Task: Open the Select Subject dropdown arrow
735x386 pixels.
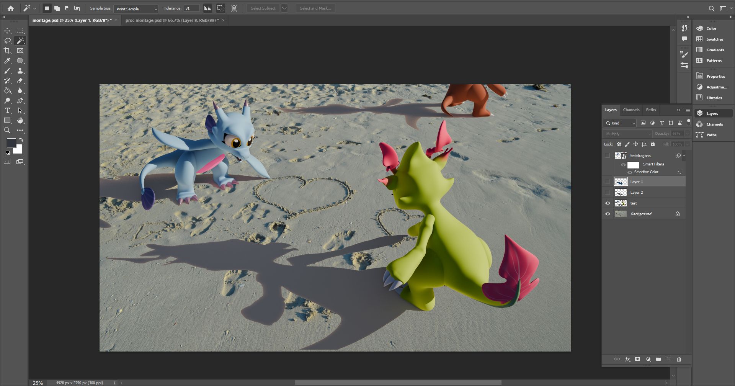Action: (x=284, y=8)
